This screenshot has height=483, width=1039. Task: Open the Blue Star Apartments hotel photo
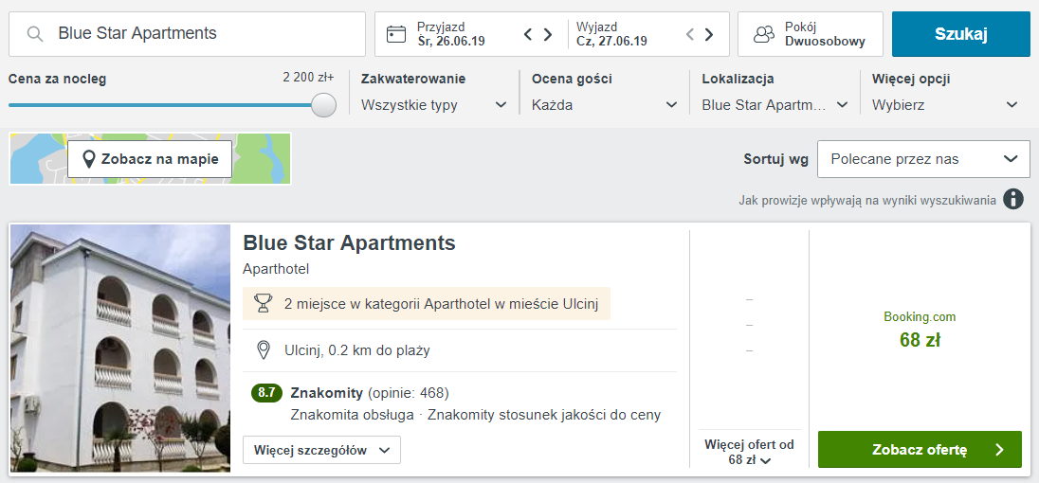120,348
